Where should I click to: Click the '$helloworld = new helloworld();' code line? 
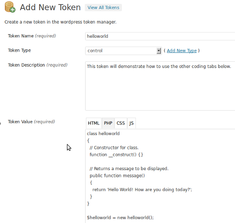[120, 218]
